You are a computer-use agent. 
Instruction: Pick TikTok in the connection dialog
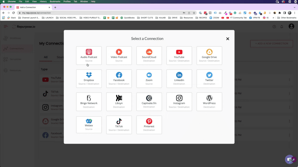pos(119,125)
